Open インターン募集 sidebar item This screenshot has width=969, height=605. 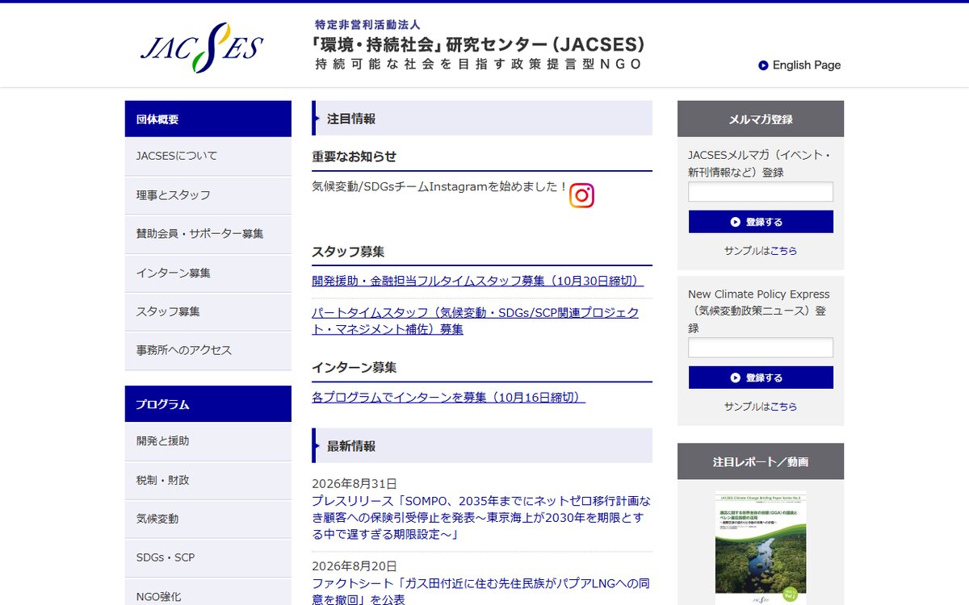point(208,273)
